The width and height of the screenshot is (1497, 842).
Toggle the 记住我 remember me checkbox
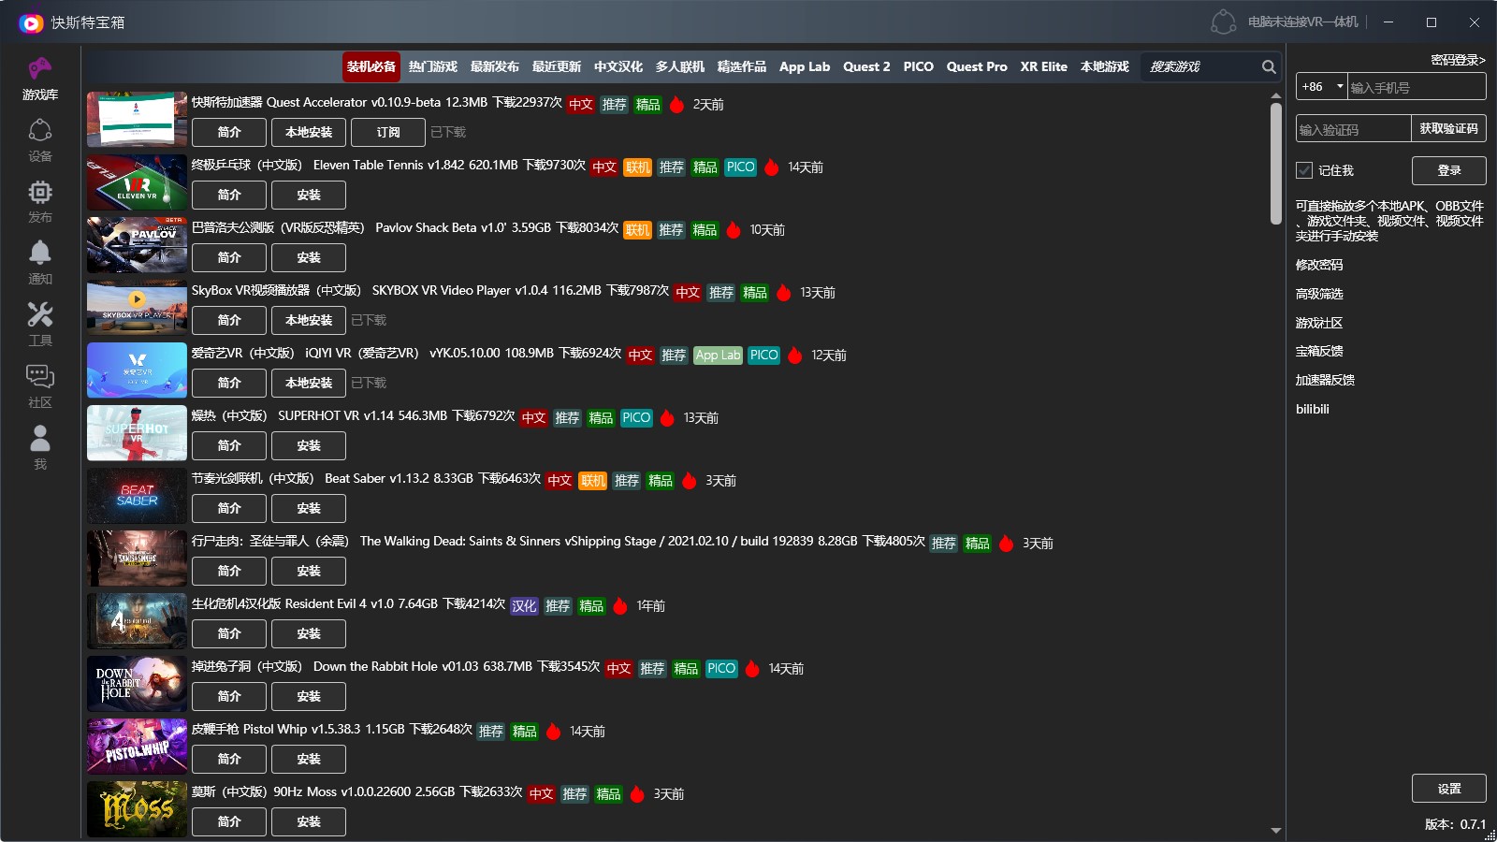point(1304,170)
